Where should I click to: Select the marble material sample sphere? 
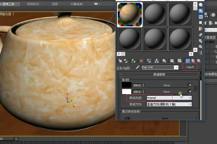tap(130, 14)
